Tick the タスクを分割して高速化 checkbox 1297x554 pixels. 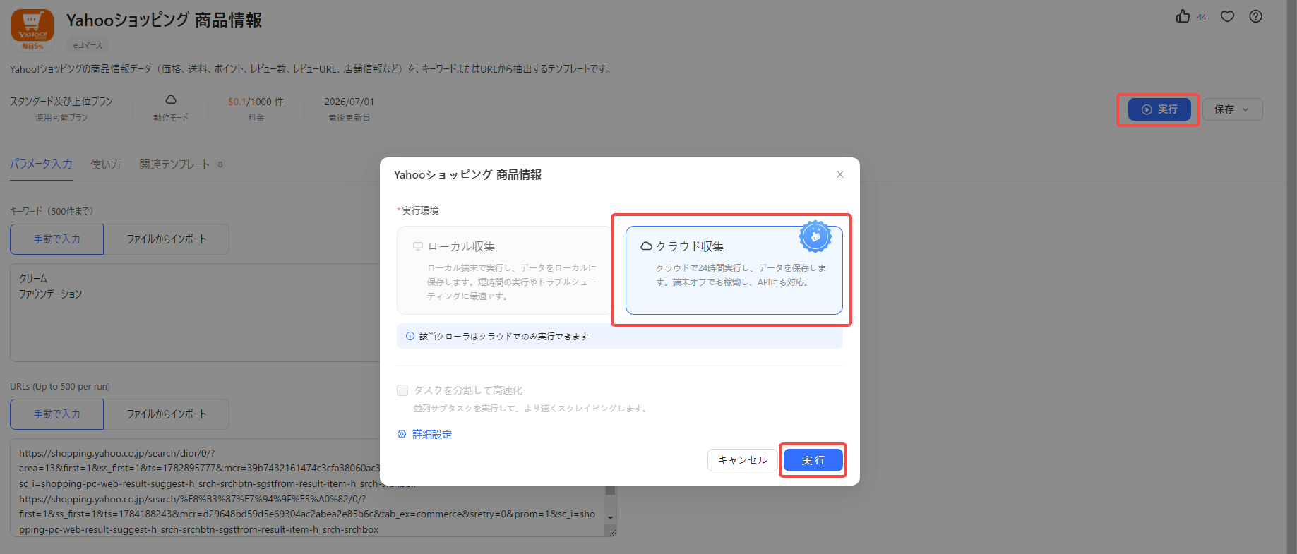402,390
